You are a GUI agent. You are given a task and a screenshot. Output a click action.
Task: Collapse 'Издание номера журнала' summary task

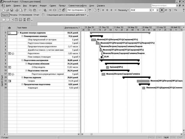pos(18,33)
